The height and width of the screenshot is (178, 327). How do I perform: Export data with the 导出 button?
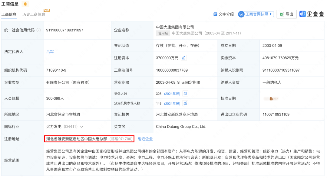coord(286,14)
